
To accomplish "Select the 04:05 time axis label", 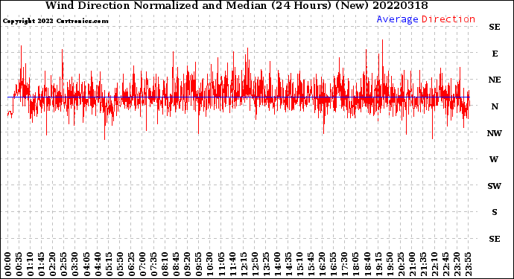I will pos(86,264).
